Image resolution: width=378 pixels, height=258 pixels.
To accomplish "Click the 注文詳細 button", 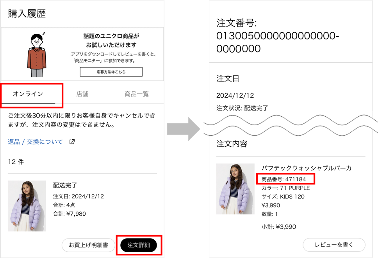I will tap(139, 245).
